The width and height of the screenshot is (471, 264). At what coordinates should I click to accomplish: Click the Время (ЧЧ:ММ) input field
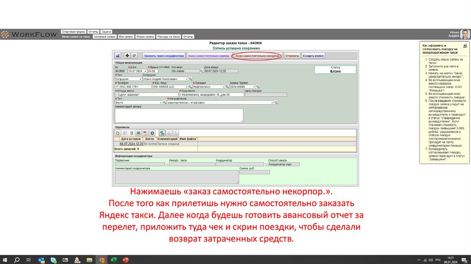153,71
